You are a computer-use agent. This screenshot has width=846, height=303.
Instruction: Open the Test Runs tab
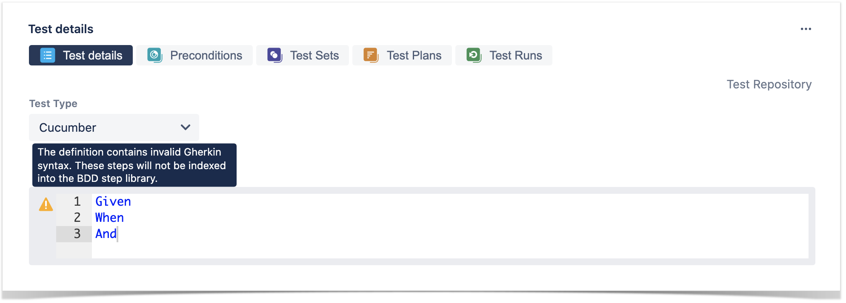(x=504, y=55)
